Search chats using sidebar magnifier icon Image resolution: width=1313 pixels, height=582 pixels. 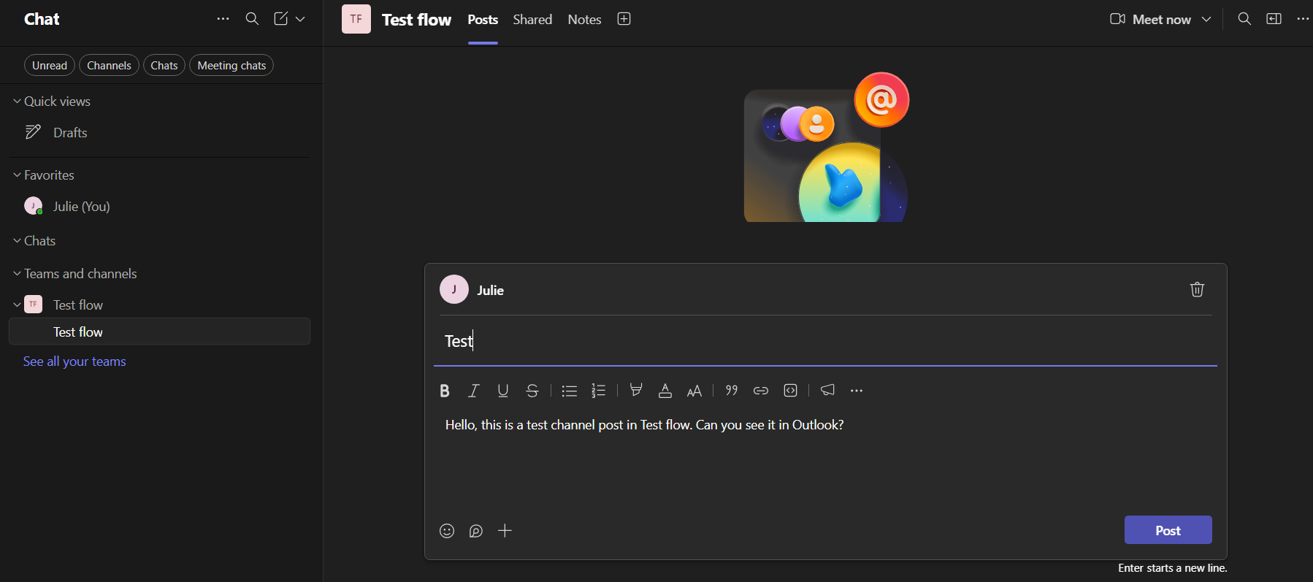click(252, 19)
